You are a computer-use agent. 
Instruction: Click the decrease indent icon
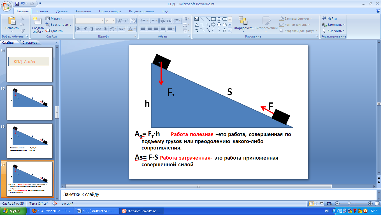162,21
